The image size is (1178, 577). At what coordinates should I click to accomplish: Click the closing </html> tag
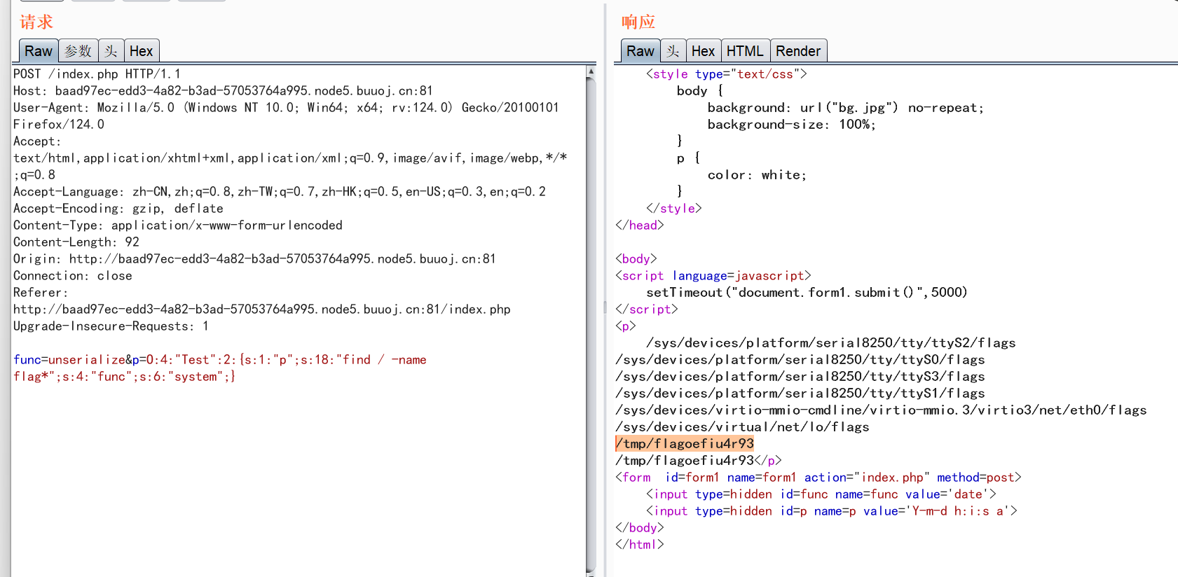(x=640, y=544)
